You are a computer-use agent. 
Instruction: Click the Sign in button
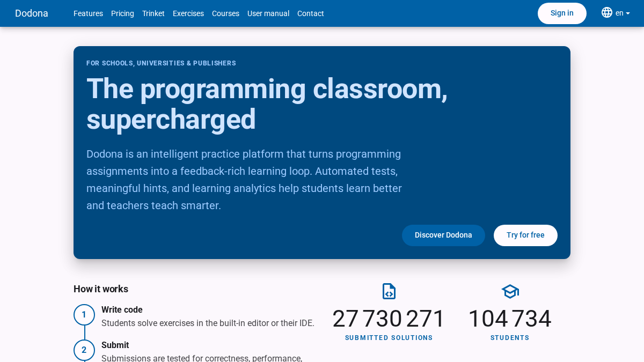click(x=562, y=13)
